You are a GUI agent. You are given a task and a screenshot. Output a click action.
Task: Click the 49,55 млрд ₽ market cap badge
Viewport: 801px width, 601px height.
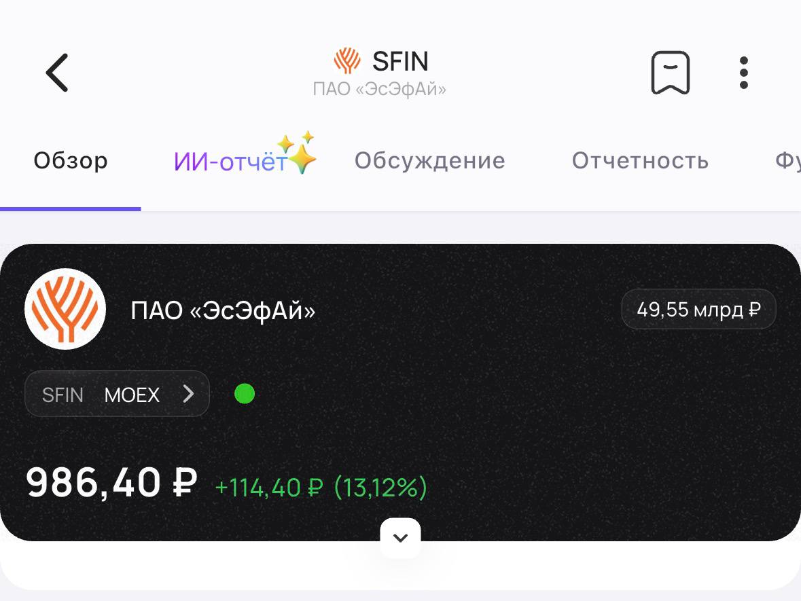tap(698, 310)
